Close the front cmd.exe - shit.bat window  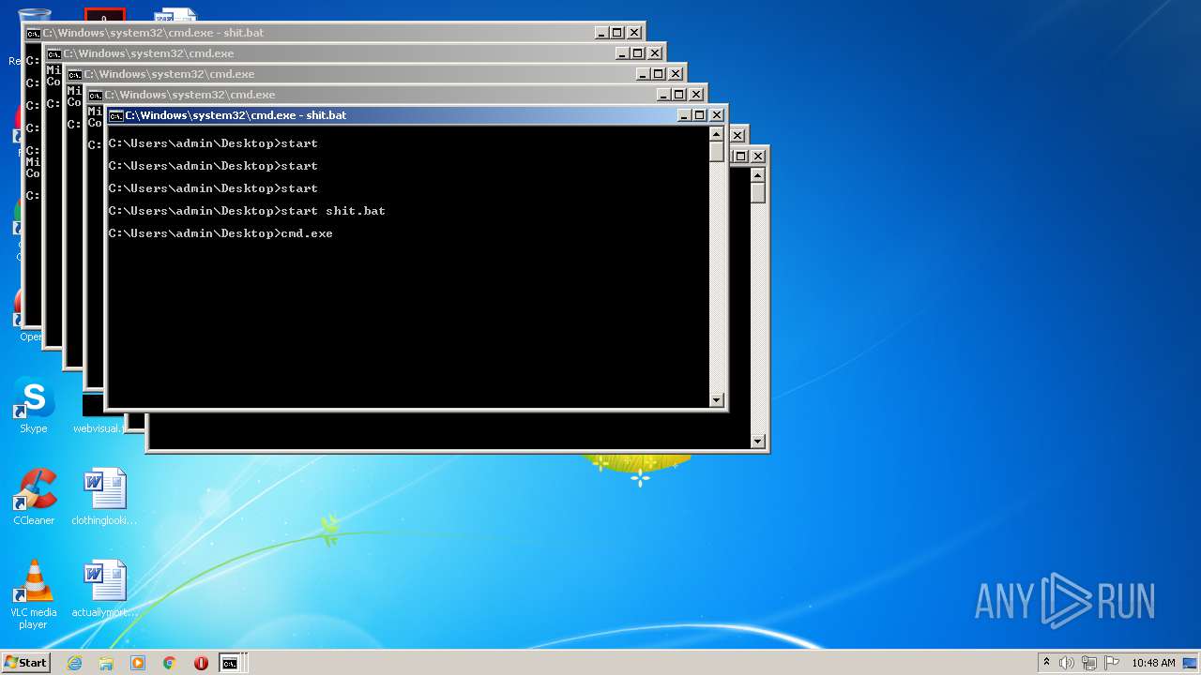click(x=717, y=115)
